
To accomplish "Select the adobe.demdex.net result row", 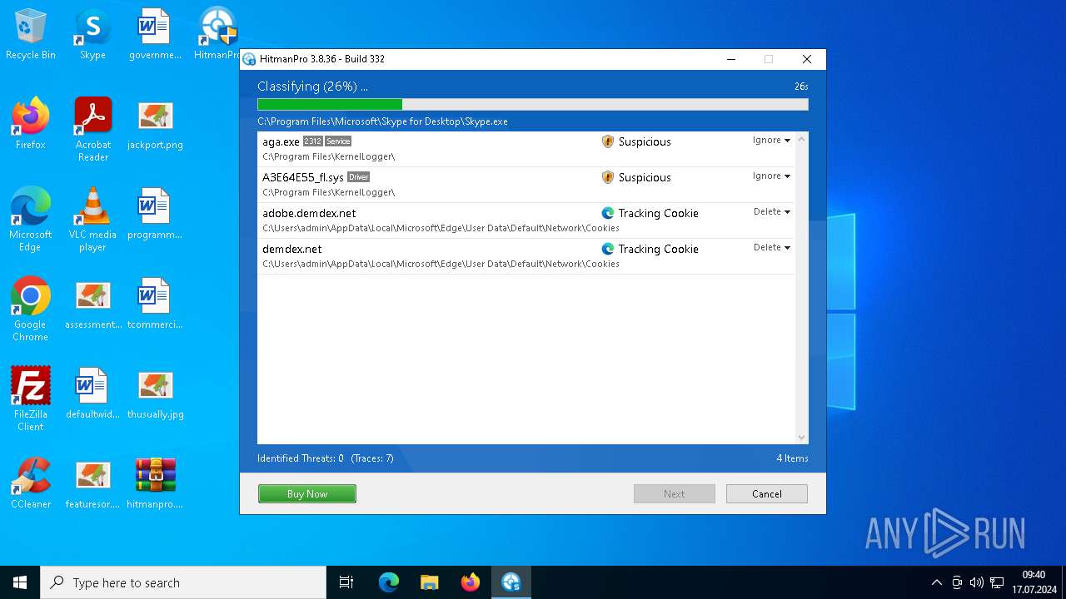I will 526,220.
